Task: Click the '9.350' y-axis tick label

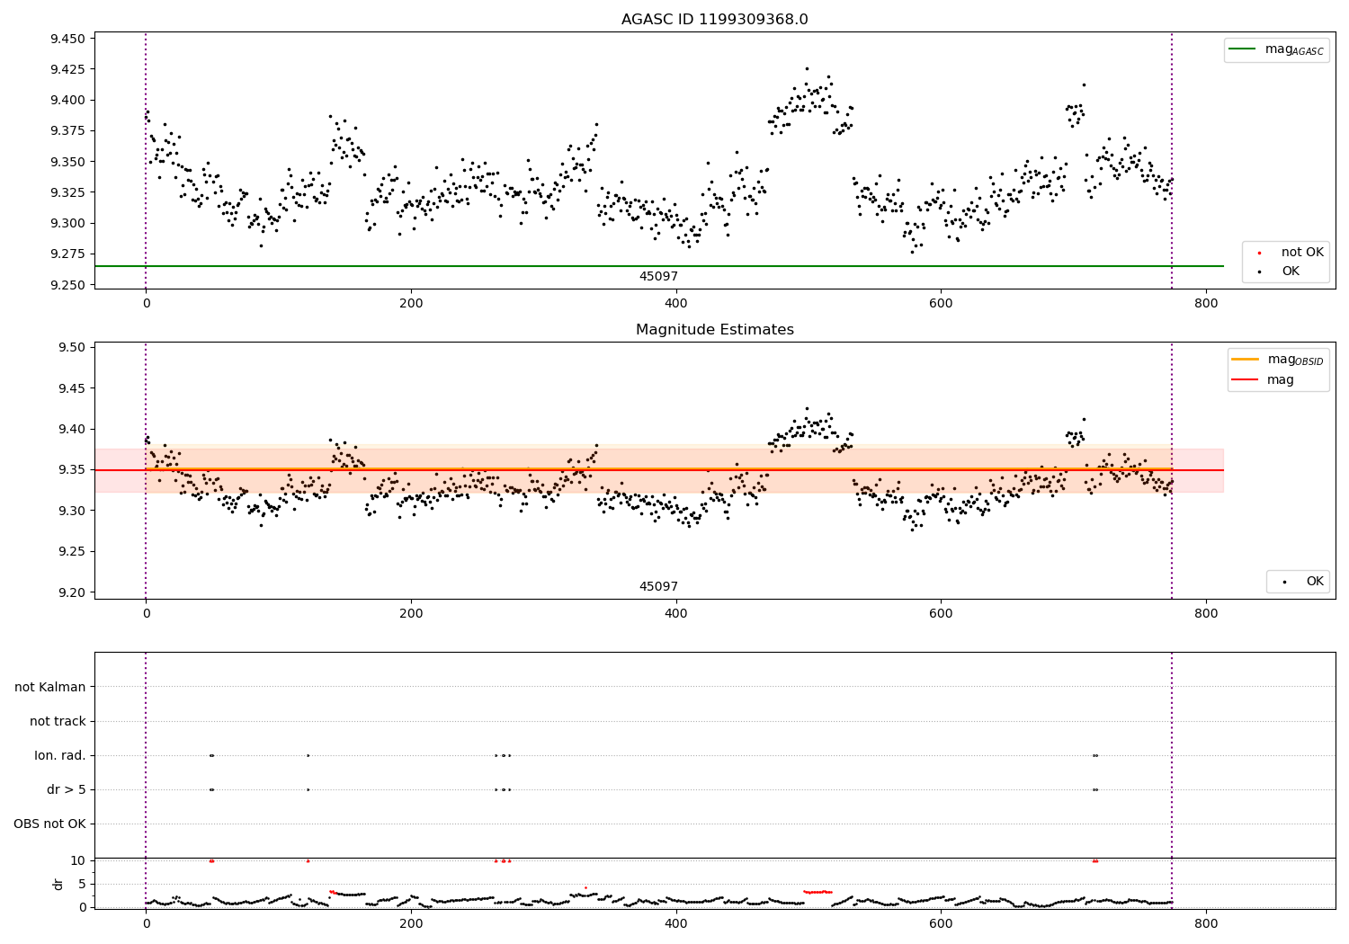Action: point(67,162)
